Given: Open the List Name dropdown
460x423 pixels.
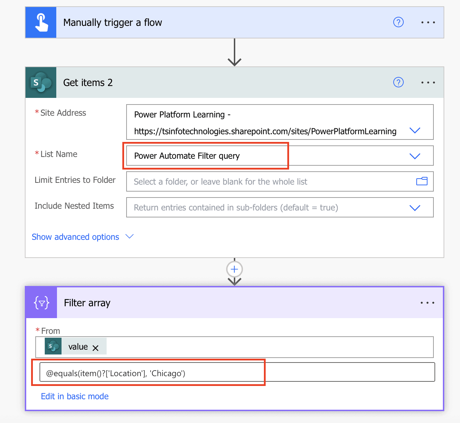Looking at the screenshot, I should (415, 156).
